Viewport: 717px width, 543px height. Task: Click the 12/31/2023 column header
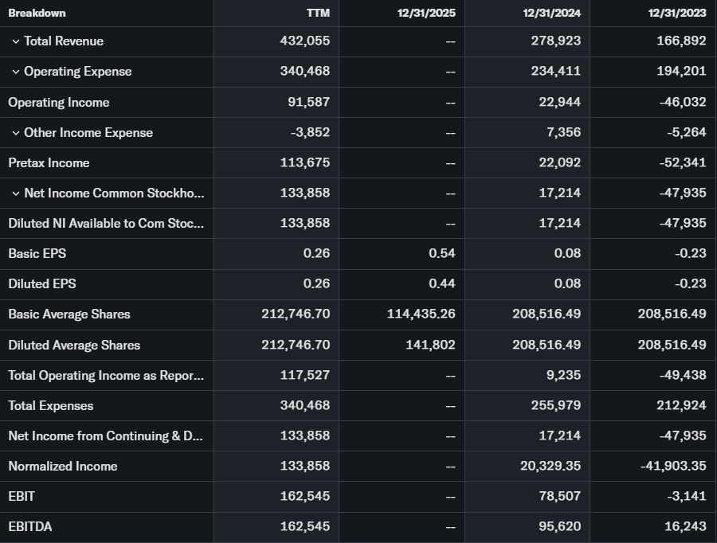(676, 13)
